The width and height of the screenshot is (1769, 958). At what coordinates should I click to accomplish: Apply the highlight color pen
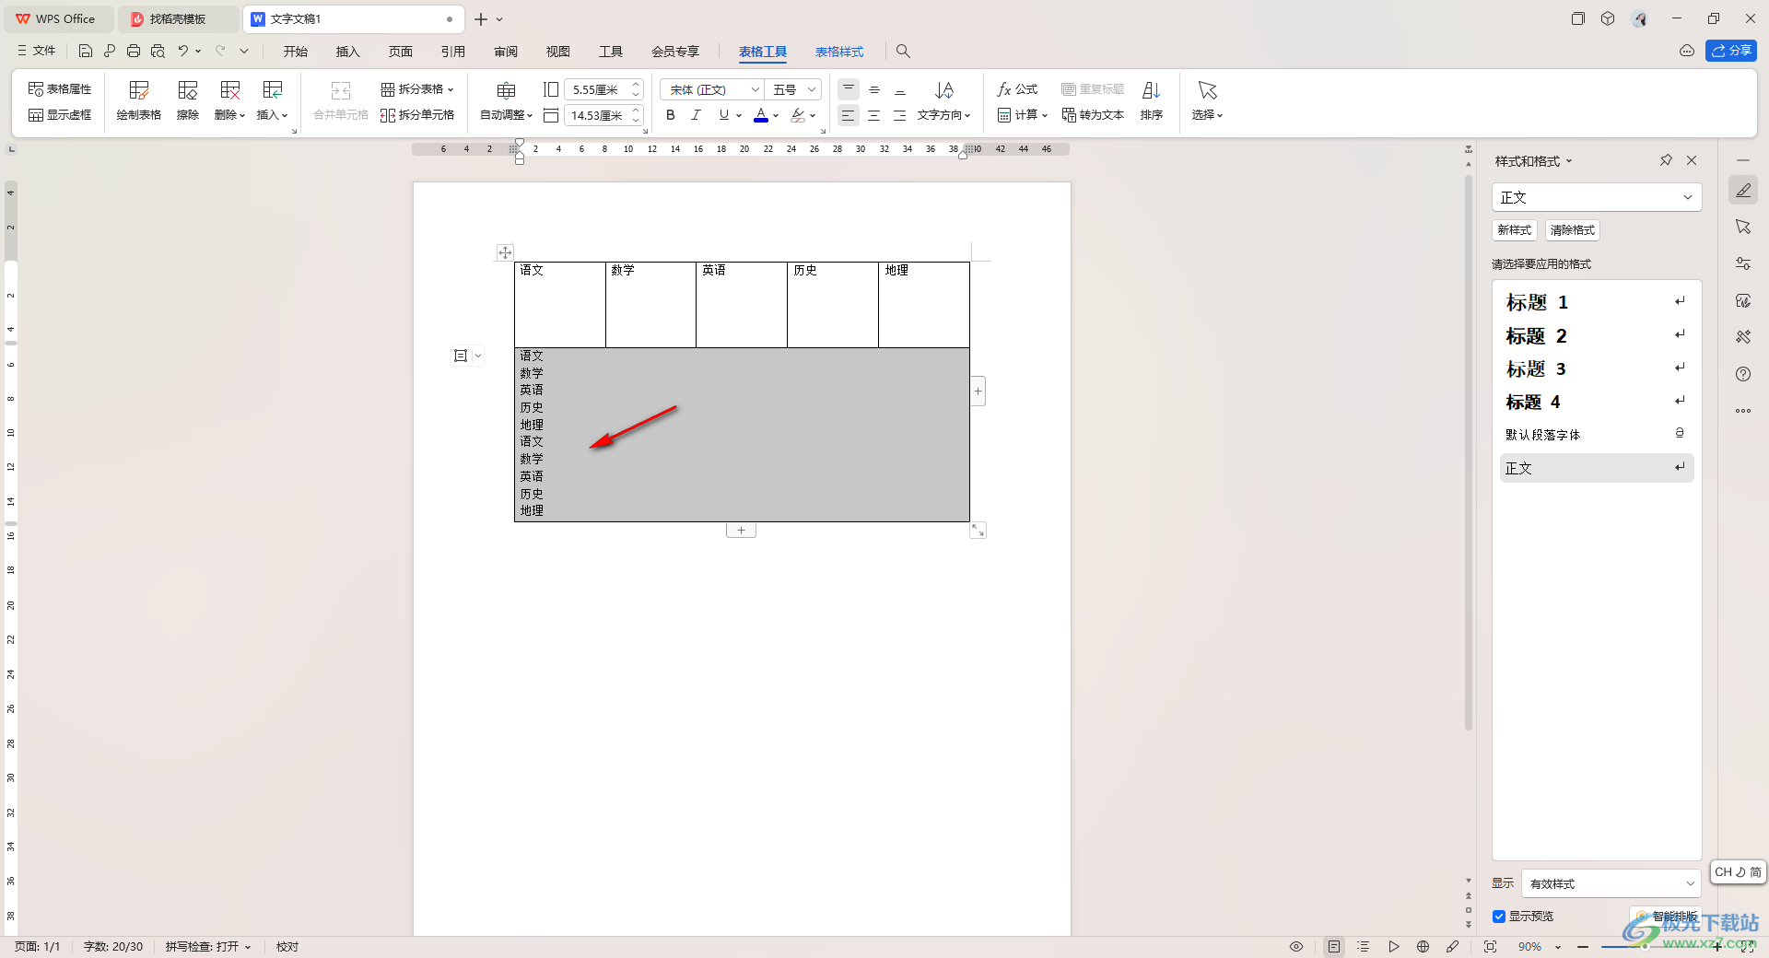(x=798, y=115)
